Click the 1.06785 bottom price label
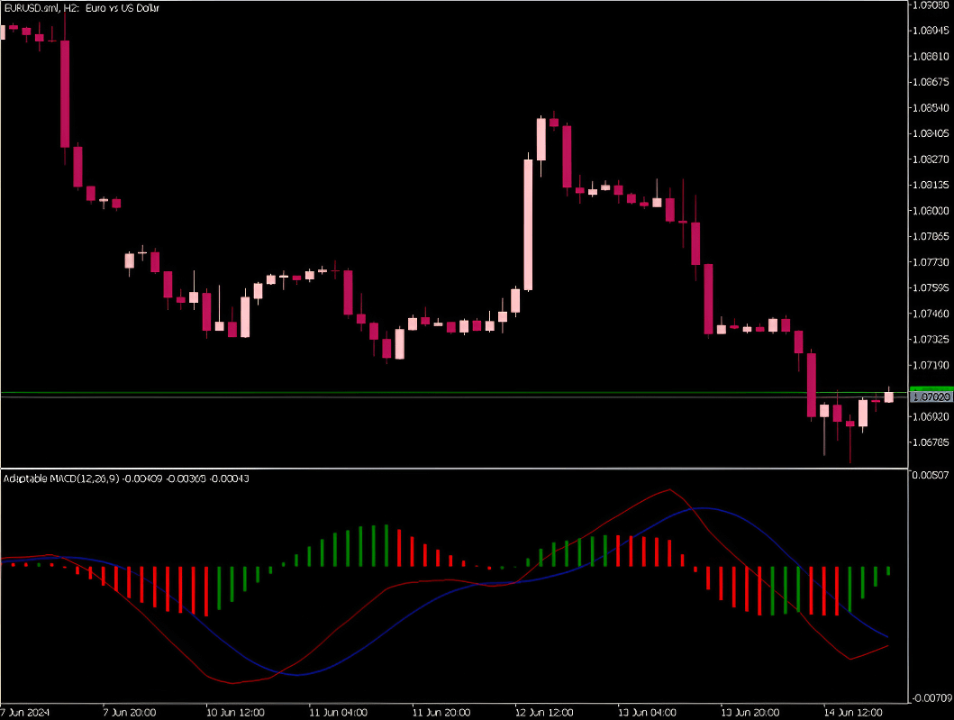Viewport: 954px width, 720px height. pos(931,442)
